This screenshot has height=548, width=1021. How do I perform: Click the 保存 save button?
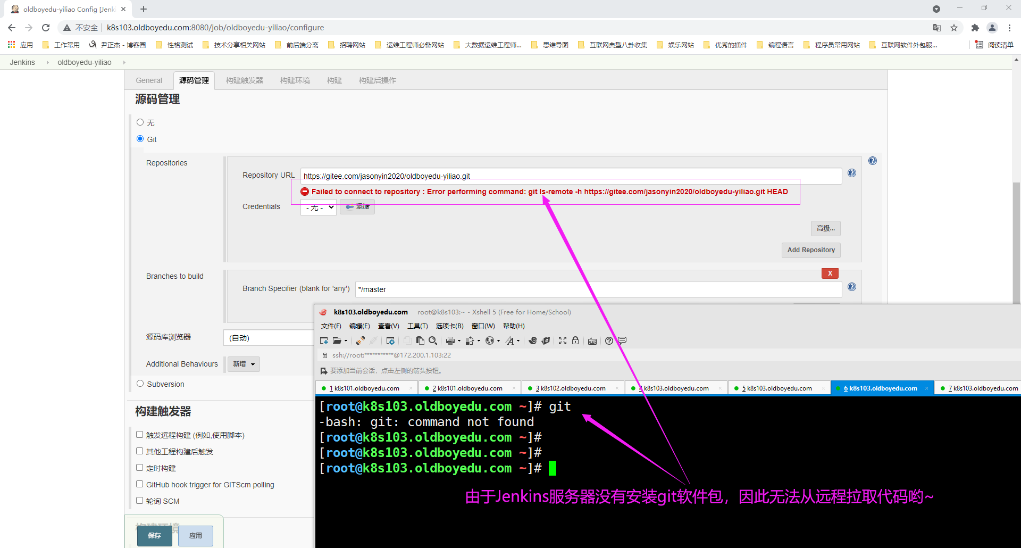tap(154, 535)
